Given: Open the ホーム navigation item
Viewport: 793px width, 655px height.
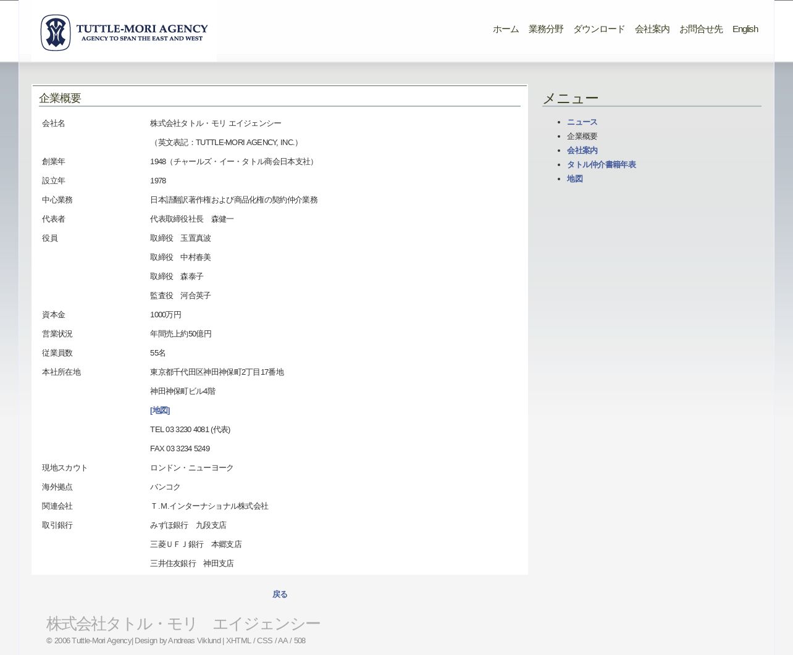Looking at the screenshot, I should click(x=506, y=29).
